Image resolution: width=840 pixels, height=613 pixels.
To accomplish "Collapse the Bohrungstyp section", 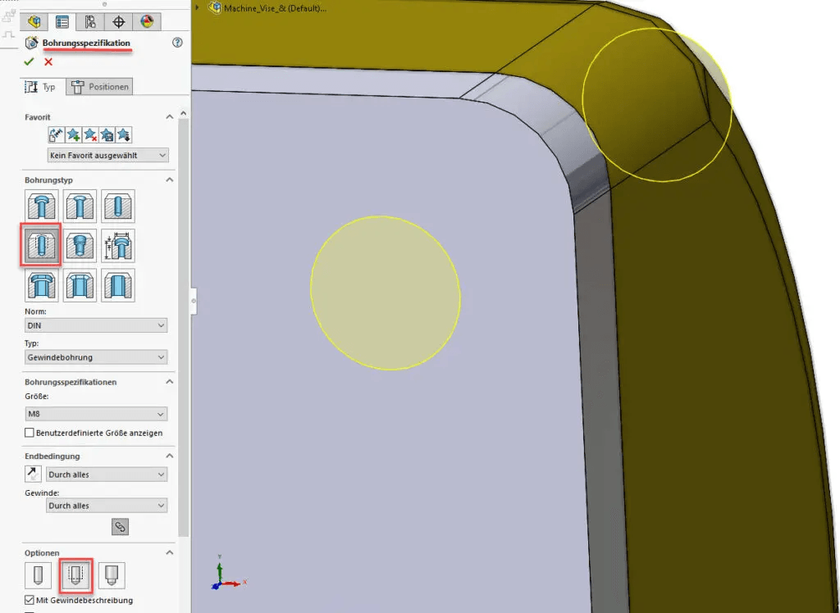I will click(x=170, y=179).
